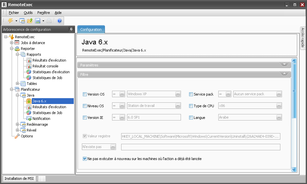Click the empty registry value field
The width and height of the screenshot is (307, 184).
(201, 147)
